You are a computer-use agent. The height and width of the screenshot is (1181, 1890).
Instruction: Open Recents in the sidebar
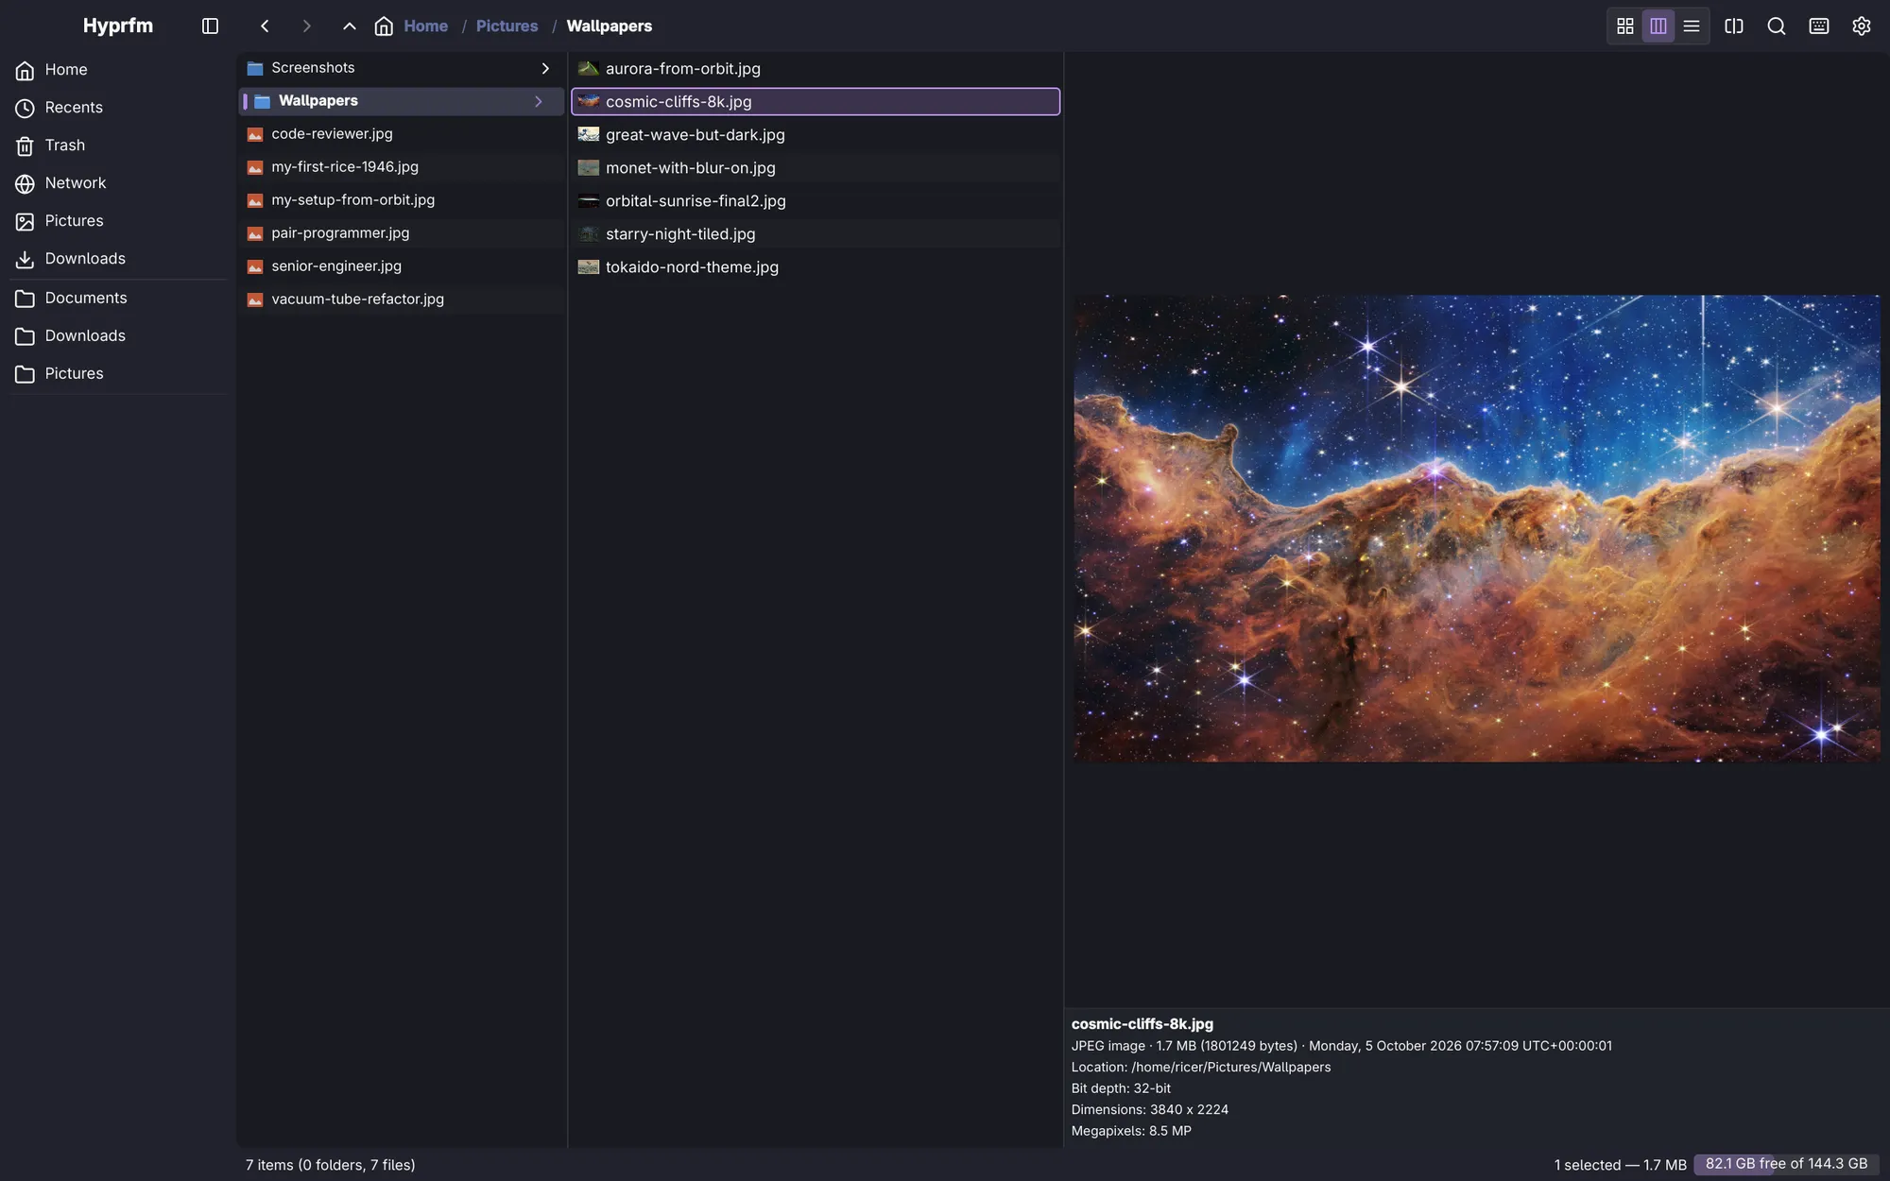tap(118, 108)
